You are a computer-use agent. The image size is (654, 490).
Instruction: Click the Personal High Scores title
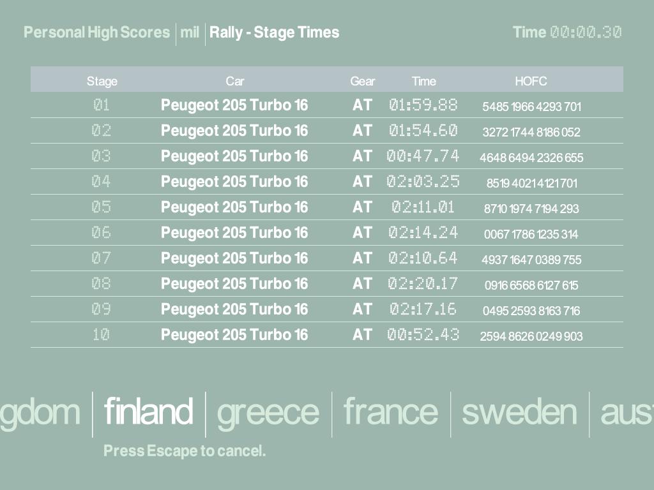[x=96, y=33]
